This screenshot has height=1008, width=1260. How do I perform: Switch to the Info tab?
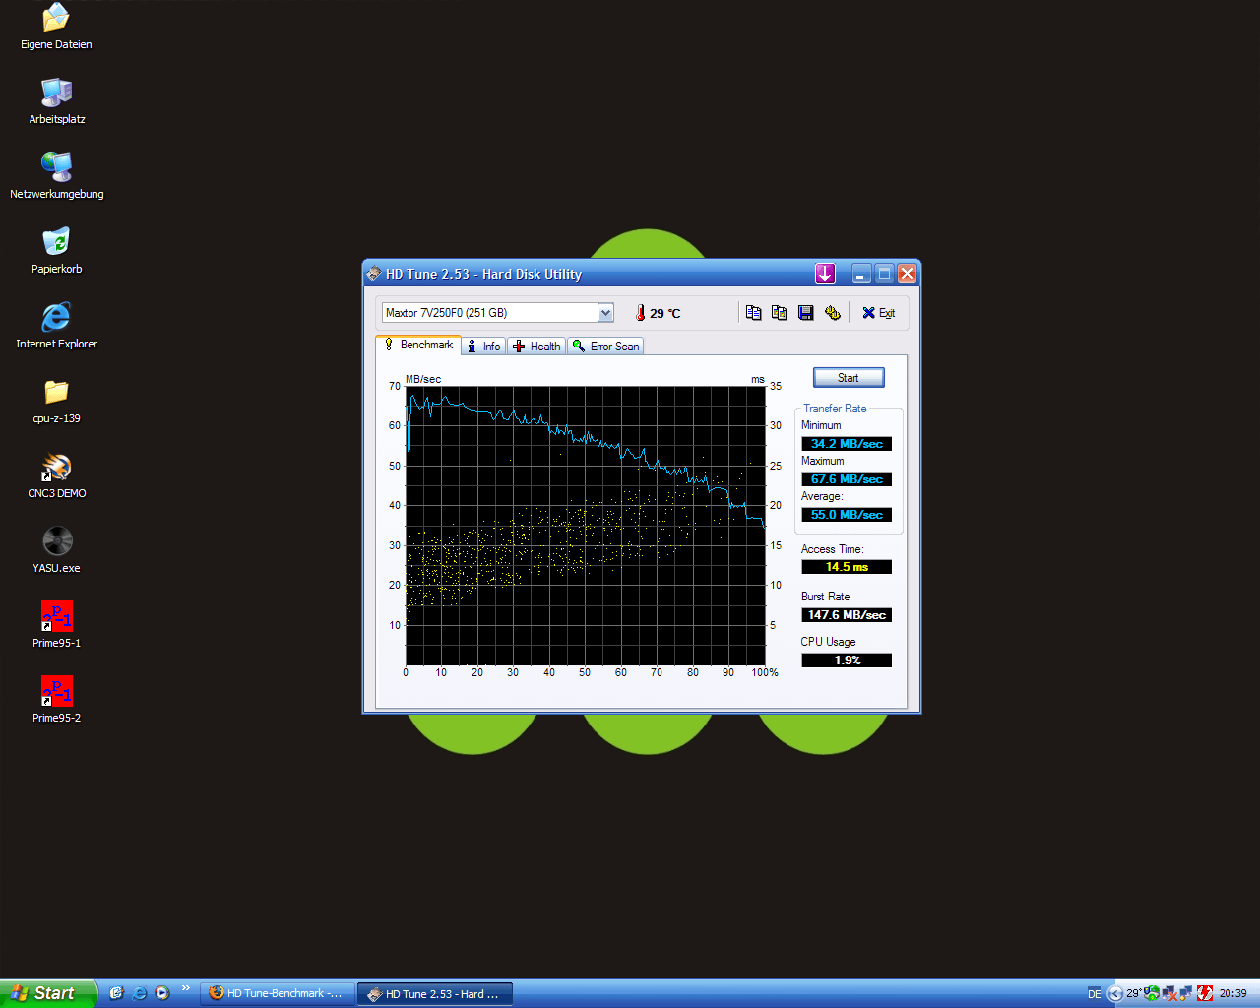coord(483,346)
